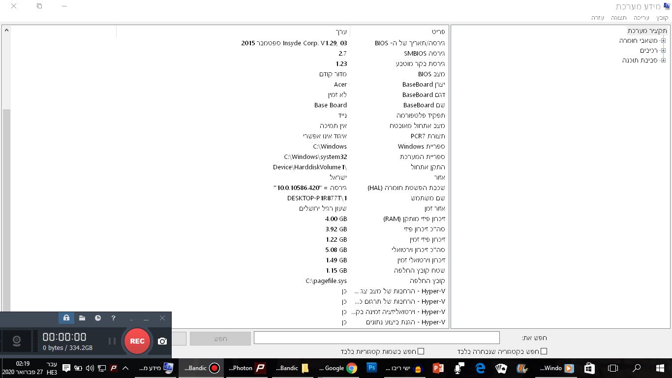Open the 'עזרה' menu

click(598, 18)
